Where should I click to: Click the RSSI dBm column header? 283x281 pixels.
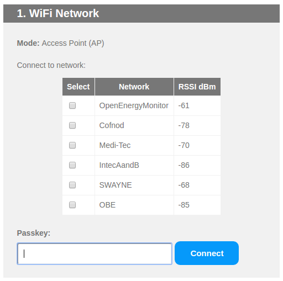click(x=197, y=87)
